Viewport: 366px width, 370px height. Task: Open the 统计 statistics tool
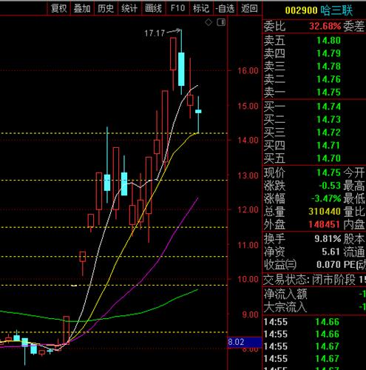point(129,9)
